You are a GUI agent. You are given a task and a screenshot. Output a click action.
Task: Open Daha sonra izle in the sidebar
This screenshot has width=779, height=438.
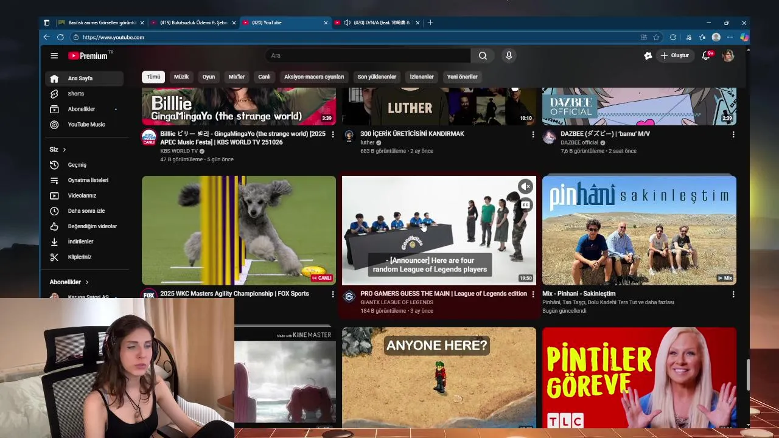tap(84, 211)
